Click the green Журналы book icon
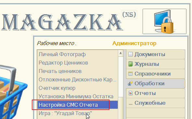The width and height of the screenshot is (192, 119). tap(130, 64)
